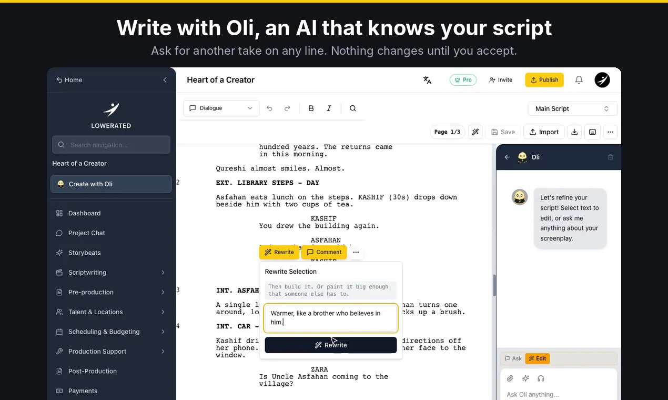668x400 pixels.
Task: Open the translate language icon
Action: click(427, 80)
